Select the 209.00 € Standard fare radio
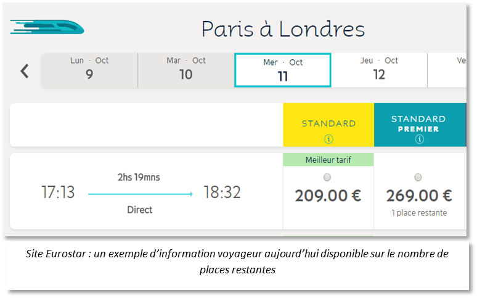 tap(327, 177)
